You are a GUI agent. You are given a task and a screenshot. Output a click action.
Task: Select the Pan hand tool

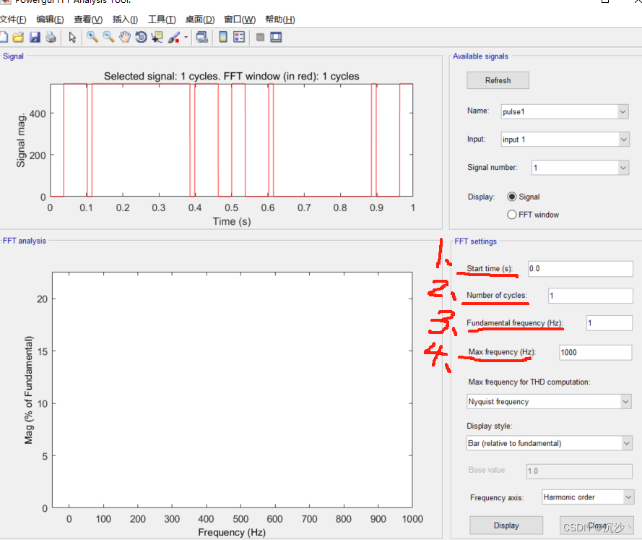click(124, 38)
